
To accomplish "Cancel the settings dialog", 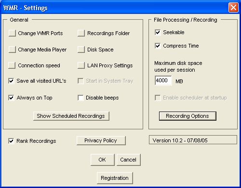I will [x=128, y=160].
